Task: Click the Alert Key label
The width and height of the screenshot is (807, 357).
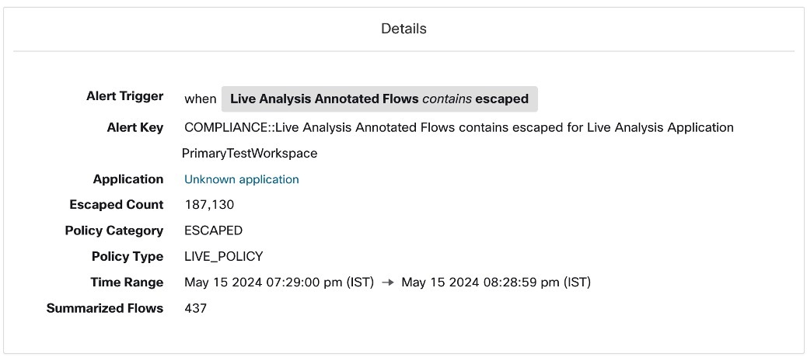Action: click(x=135, y=127)
